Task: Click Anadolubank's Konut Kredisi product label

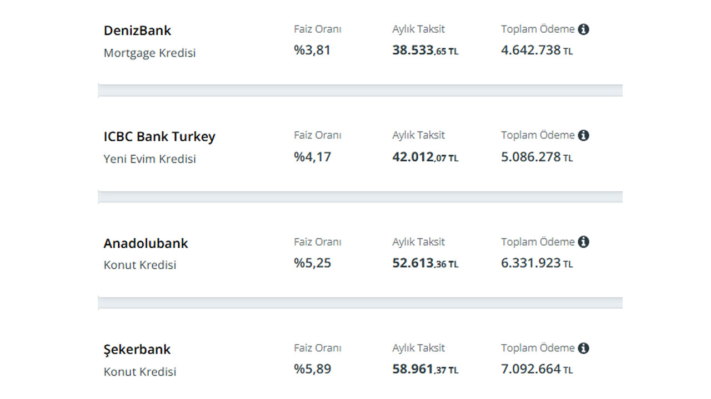Action: coord(140,265)
